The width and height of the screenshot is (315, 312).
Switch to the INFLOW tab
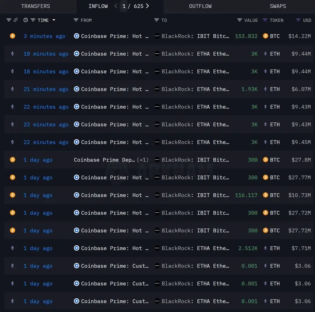98,6
